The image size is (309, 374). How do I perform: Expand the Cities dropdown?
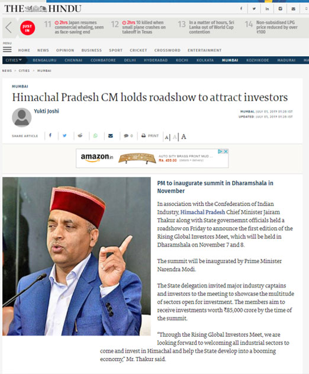[x=14, y=60]
